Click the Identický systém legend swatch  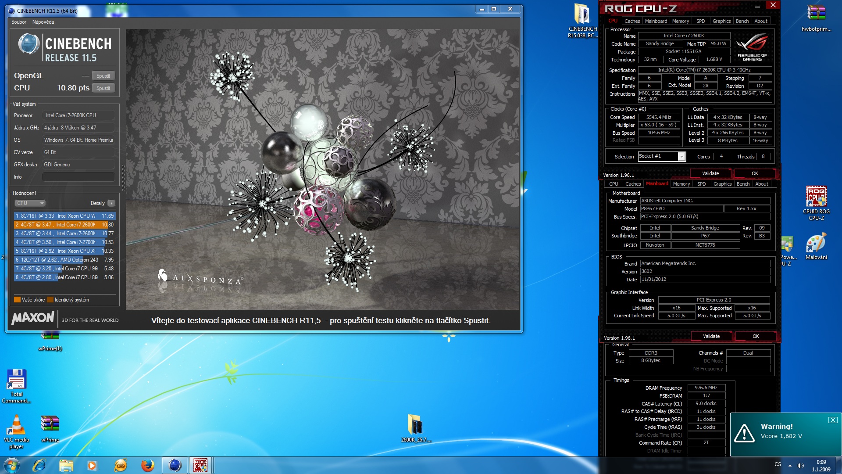tap(50, 300)
